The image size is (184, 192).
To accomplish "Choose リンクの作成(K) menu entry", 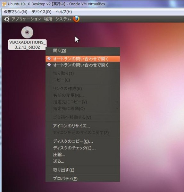I will pyautogui.click(x=83, y=89).
